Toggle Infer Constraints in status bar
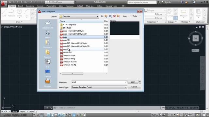 (x=34, y=115)
